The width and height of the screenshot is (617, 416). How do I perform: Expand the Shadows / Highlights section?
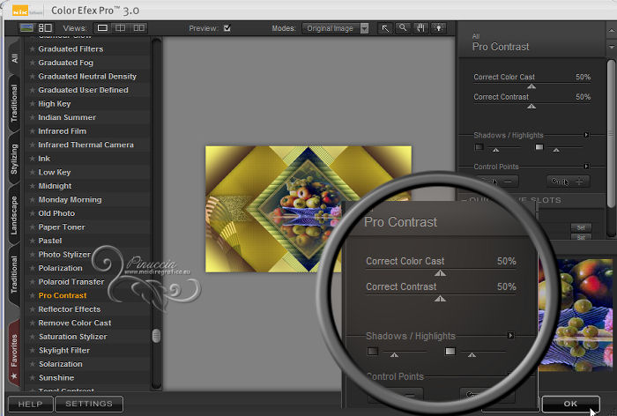pos(586,135)
